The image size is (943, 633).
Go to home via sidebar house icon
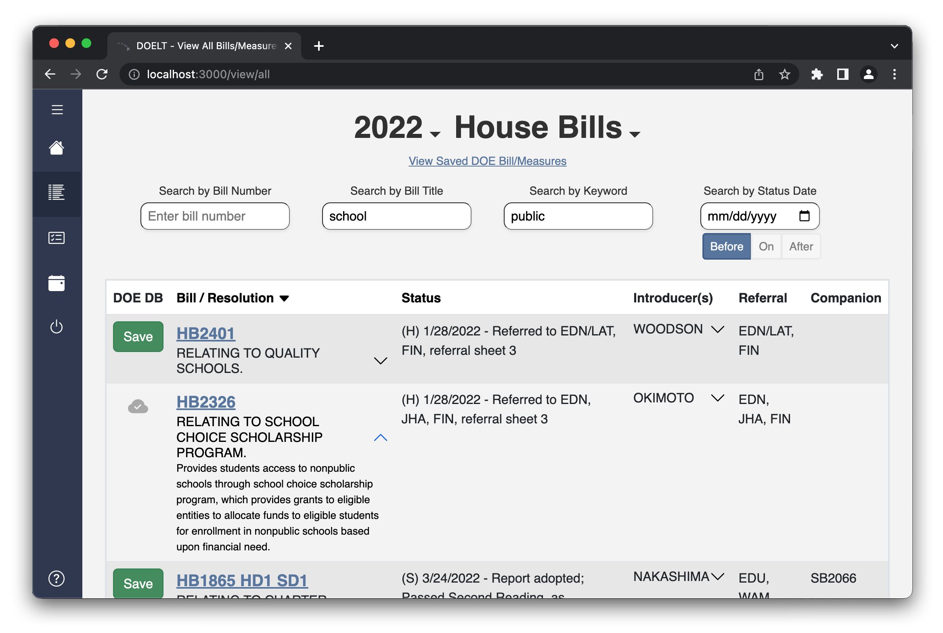point(57,148)
